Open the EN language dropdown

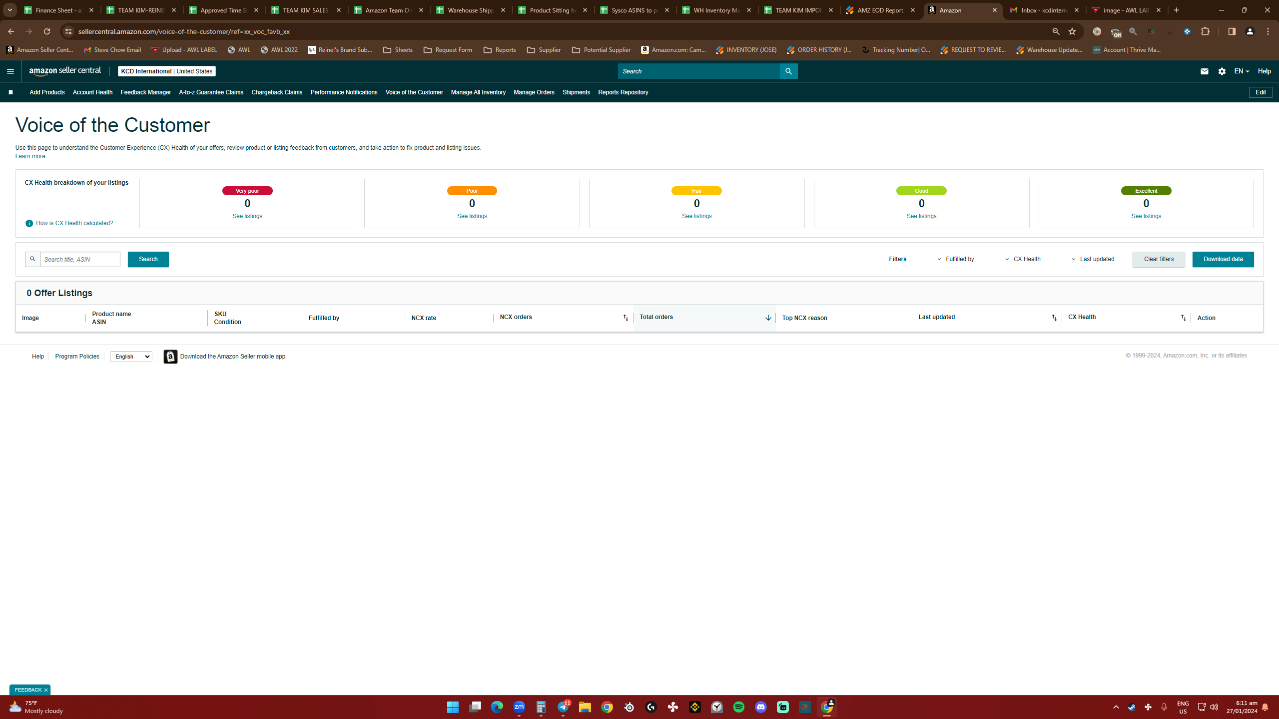pos(1242,71)
